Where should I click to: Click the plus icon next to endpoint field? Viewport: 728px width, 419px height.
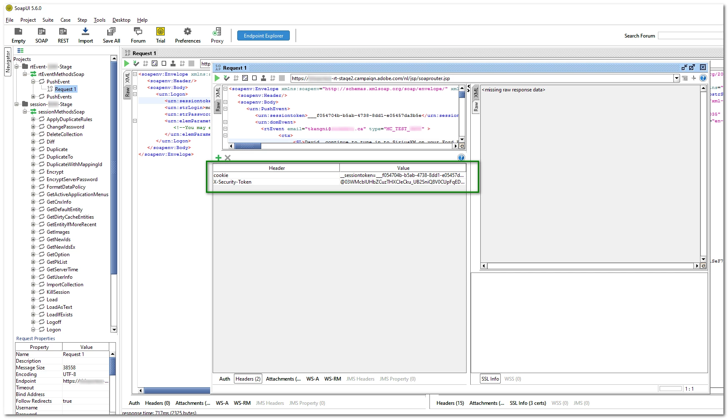(694, 78)
